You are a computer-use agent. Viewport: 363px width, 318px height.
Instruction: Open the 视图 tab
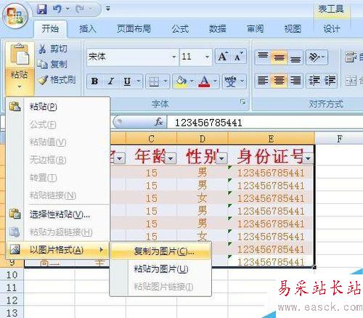click(x=293, y=29)
